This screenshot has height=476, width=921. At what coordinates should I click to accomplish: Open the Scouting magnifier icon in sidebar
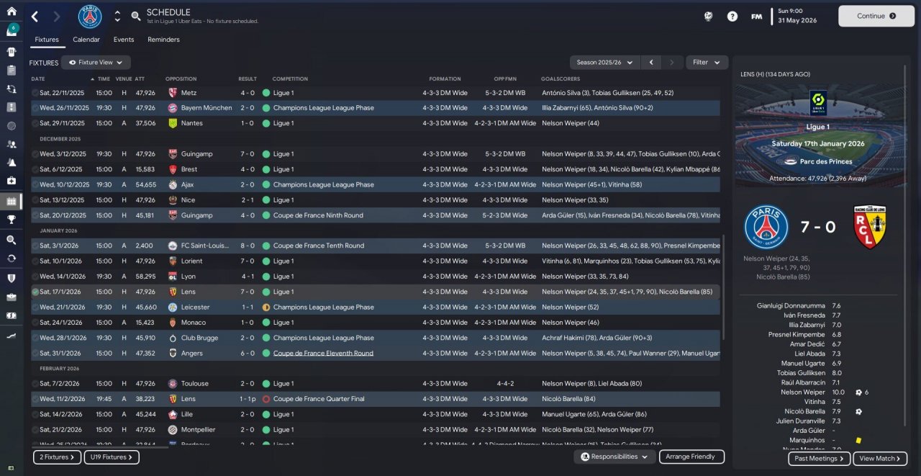[12, 240]
